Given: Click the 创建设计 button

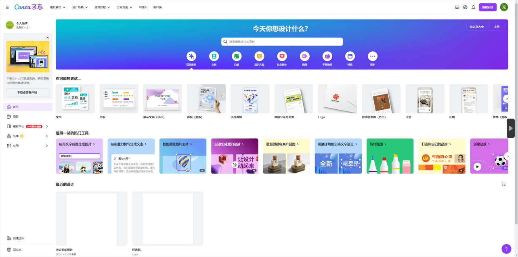Looking at the screenshot, I should pyautogui.click(x=488, y=7).
